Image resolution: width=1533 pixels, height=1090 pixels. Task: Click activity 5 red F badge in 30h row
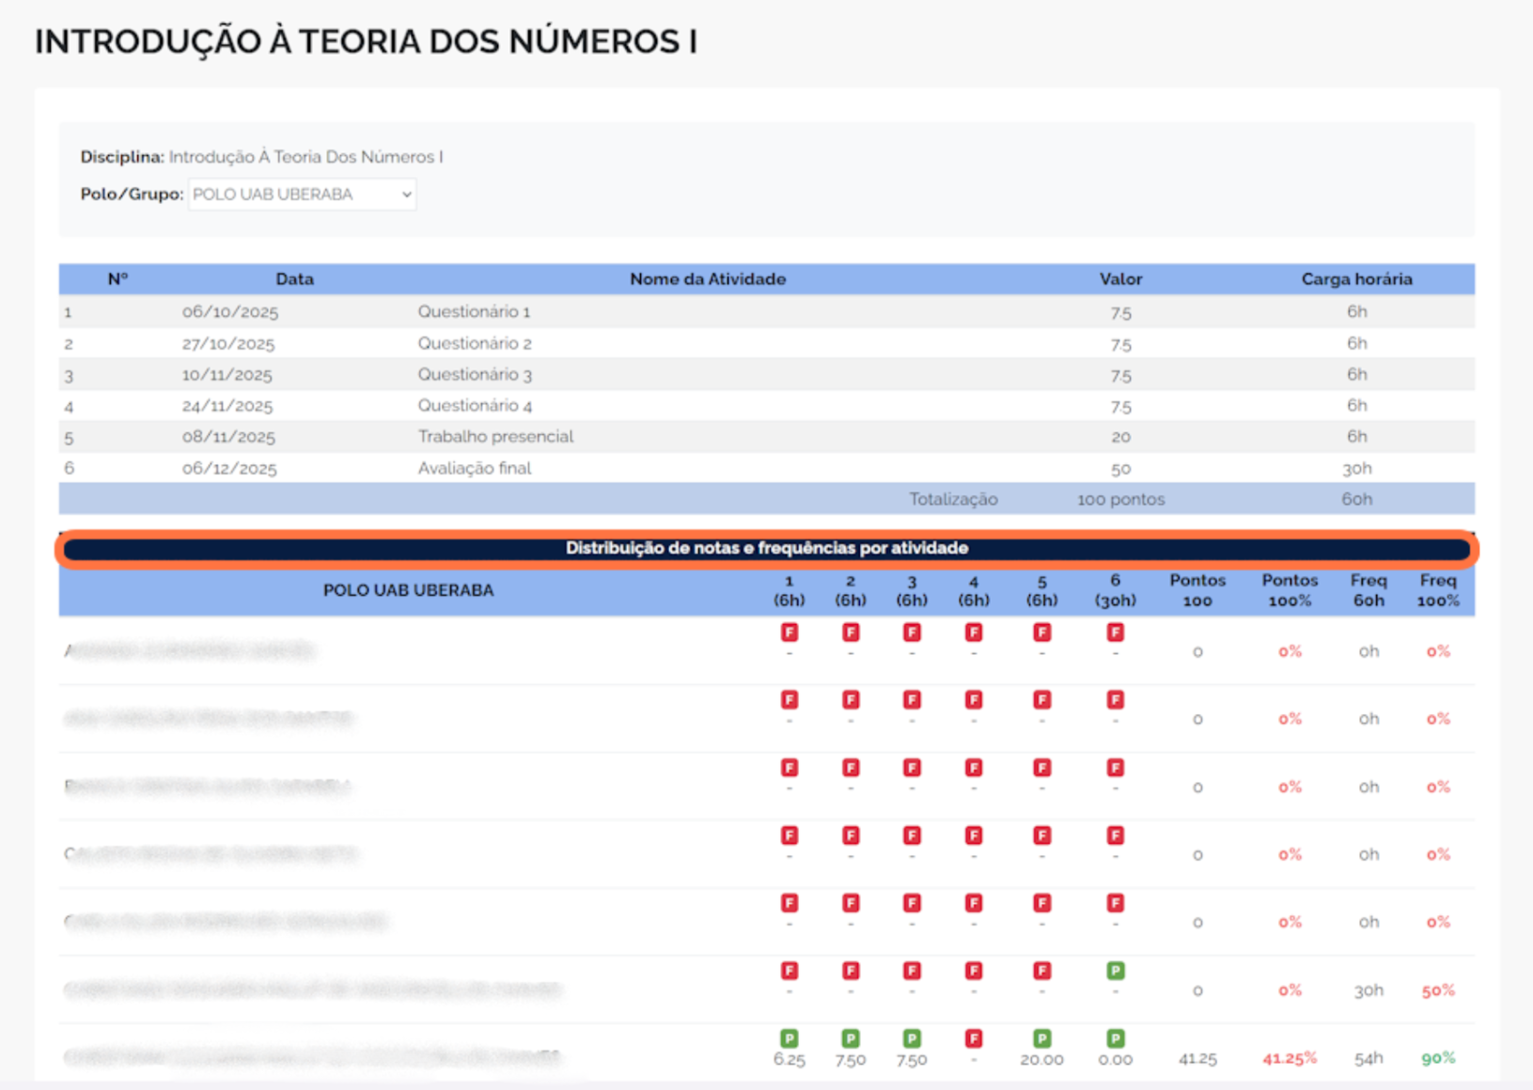1041,971
